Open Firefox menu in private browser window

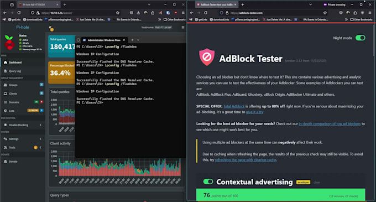pos(369,13)
